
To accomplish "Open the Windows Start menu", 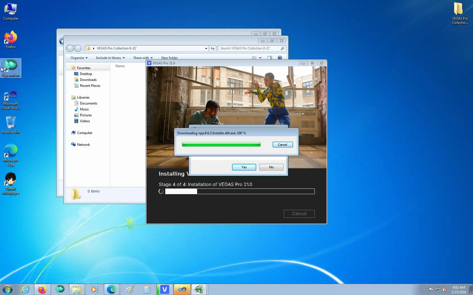I will tap(8, 289).
